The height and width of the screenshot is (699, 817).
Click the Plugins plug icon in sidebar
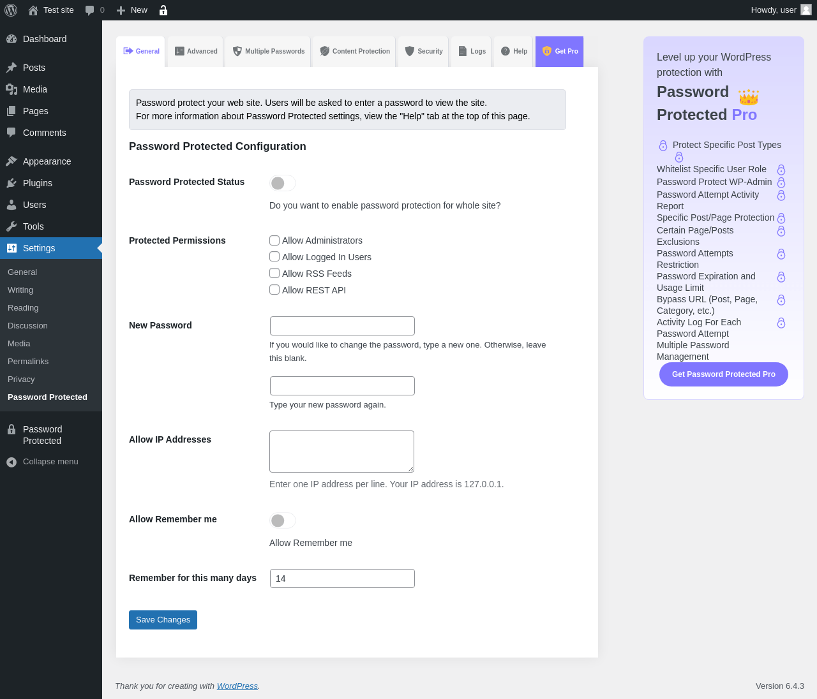pos(11,183)
